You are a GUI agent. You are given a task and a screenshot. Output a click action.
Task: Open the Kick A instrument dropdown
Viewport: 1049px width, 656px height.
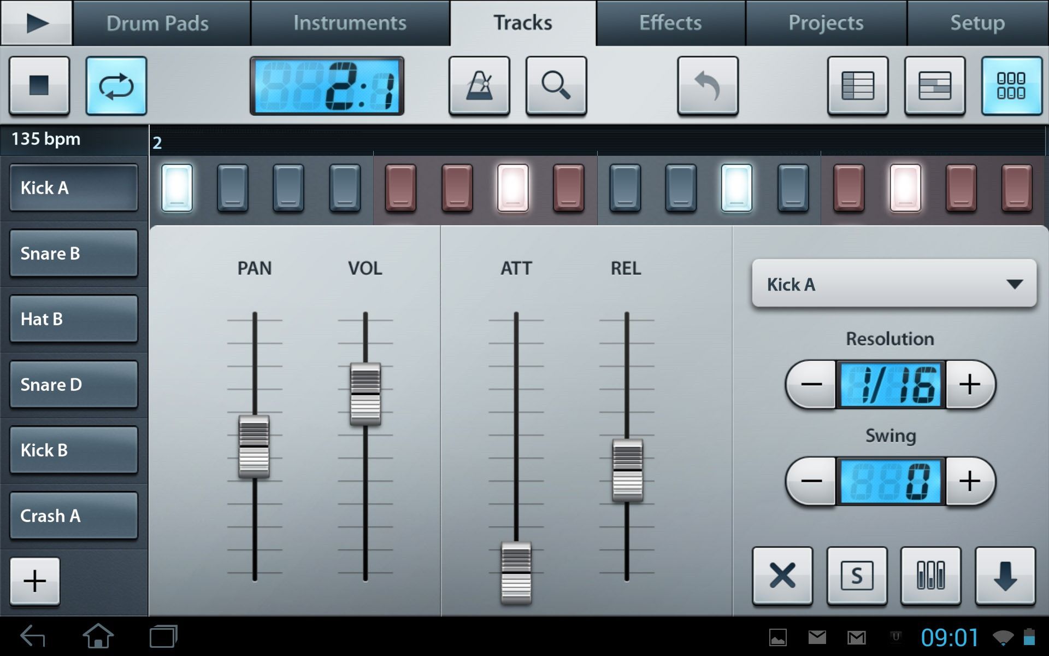pos(894,284)
